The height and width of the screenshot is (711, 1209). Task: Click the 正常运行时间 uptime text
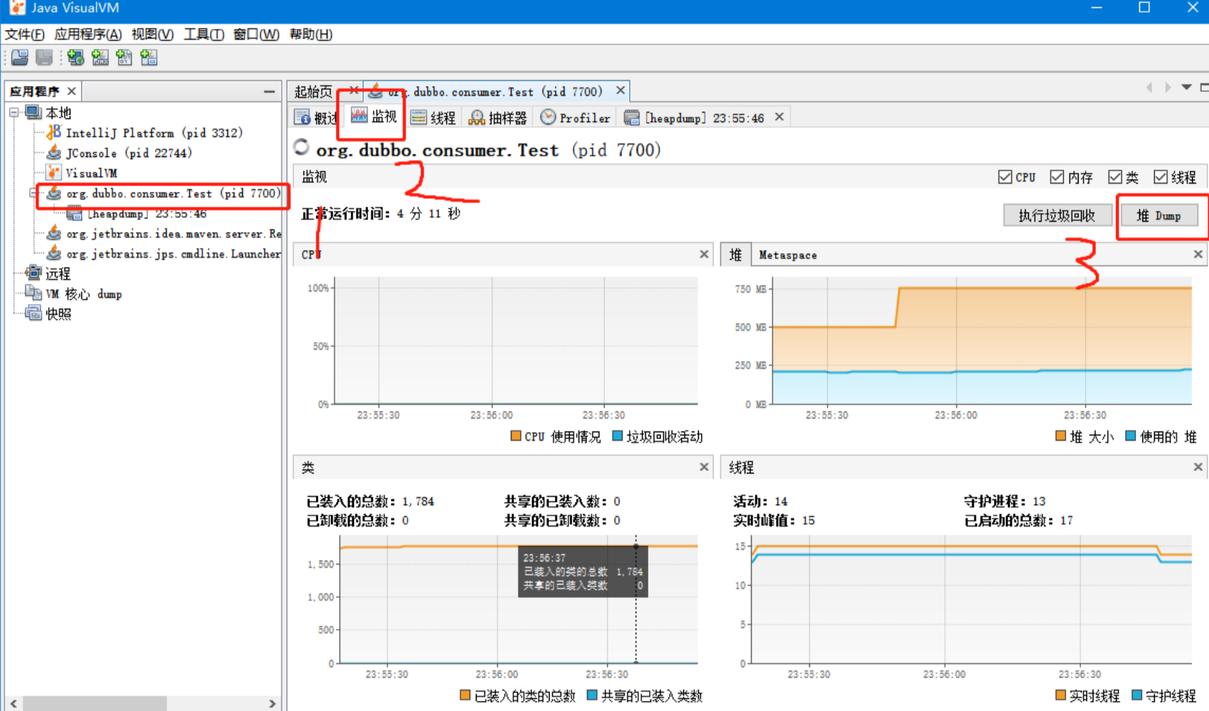pos(381,214)
